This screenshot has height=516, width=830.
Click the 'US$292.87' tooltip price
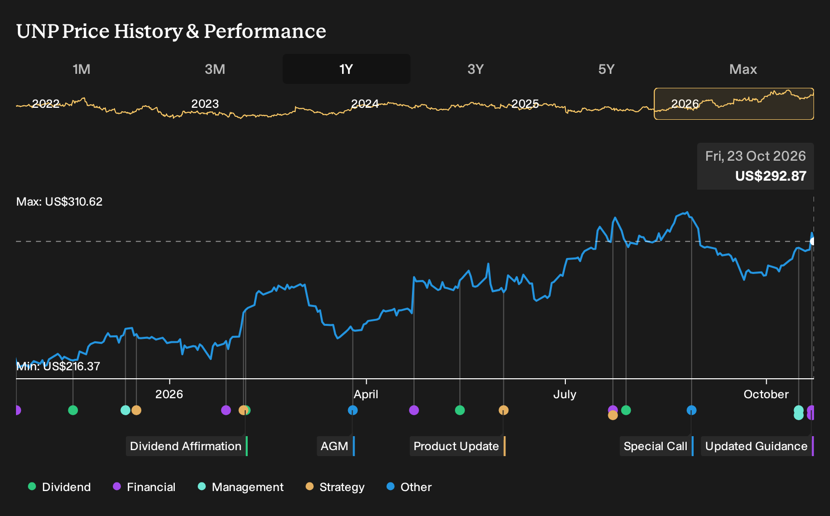click(x=771, y=176)
